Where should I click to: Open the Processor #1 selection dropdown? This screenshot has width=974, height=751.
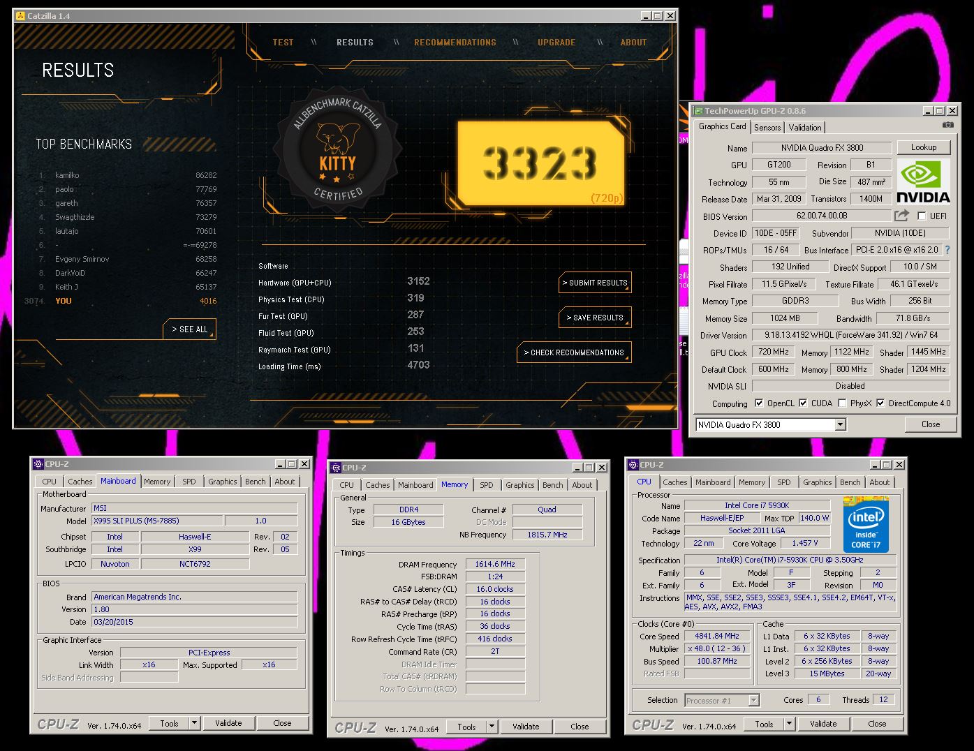(x=754, y=700)
